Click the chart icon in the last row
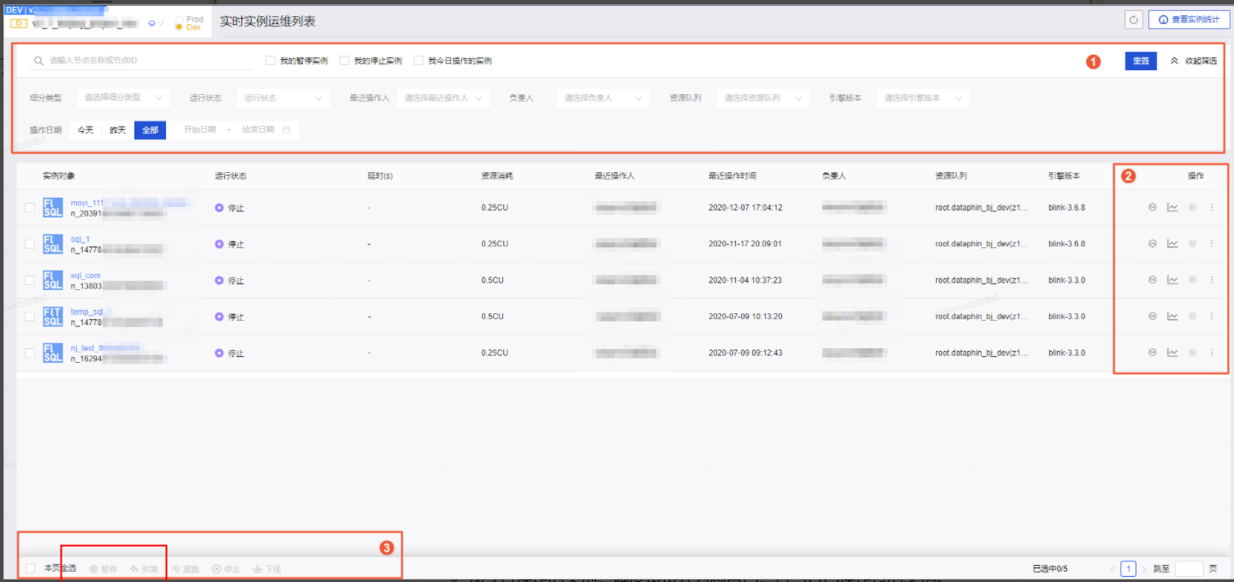This screenshot has width=1234, height=582. (1172, 353)
